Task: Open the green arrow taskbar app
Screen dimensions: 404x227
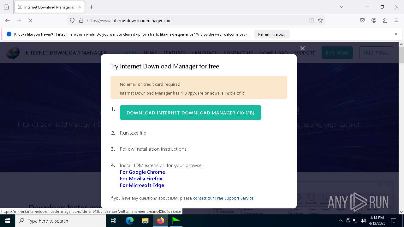Action: [176, 221]
